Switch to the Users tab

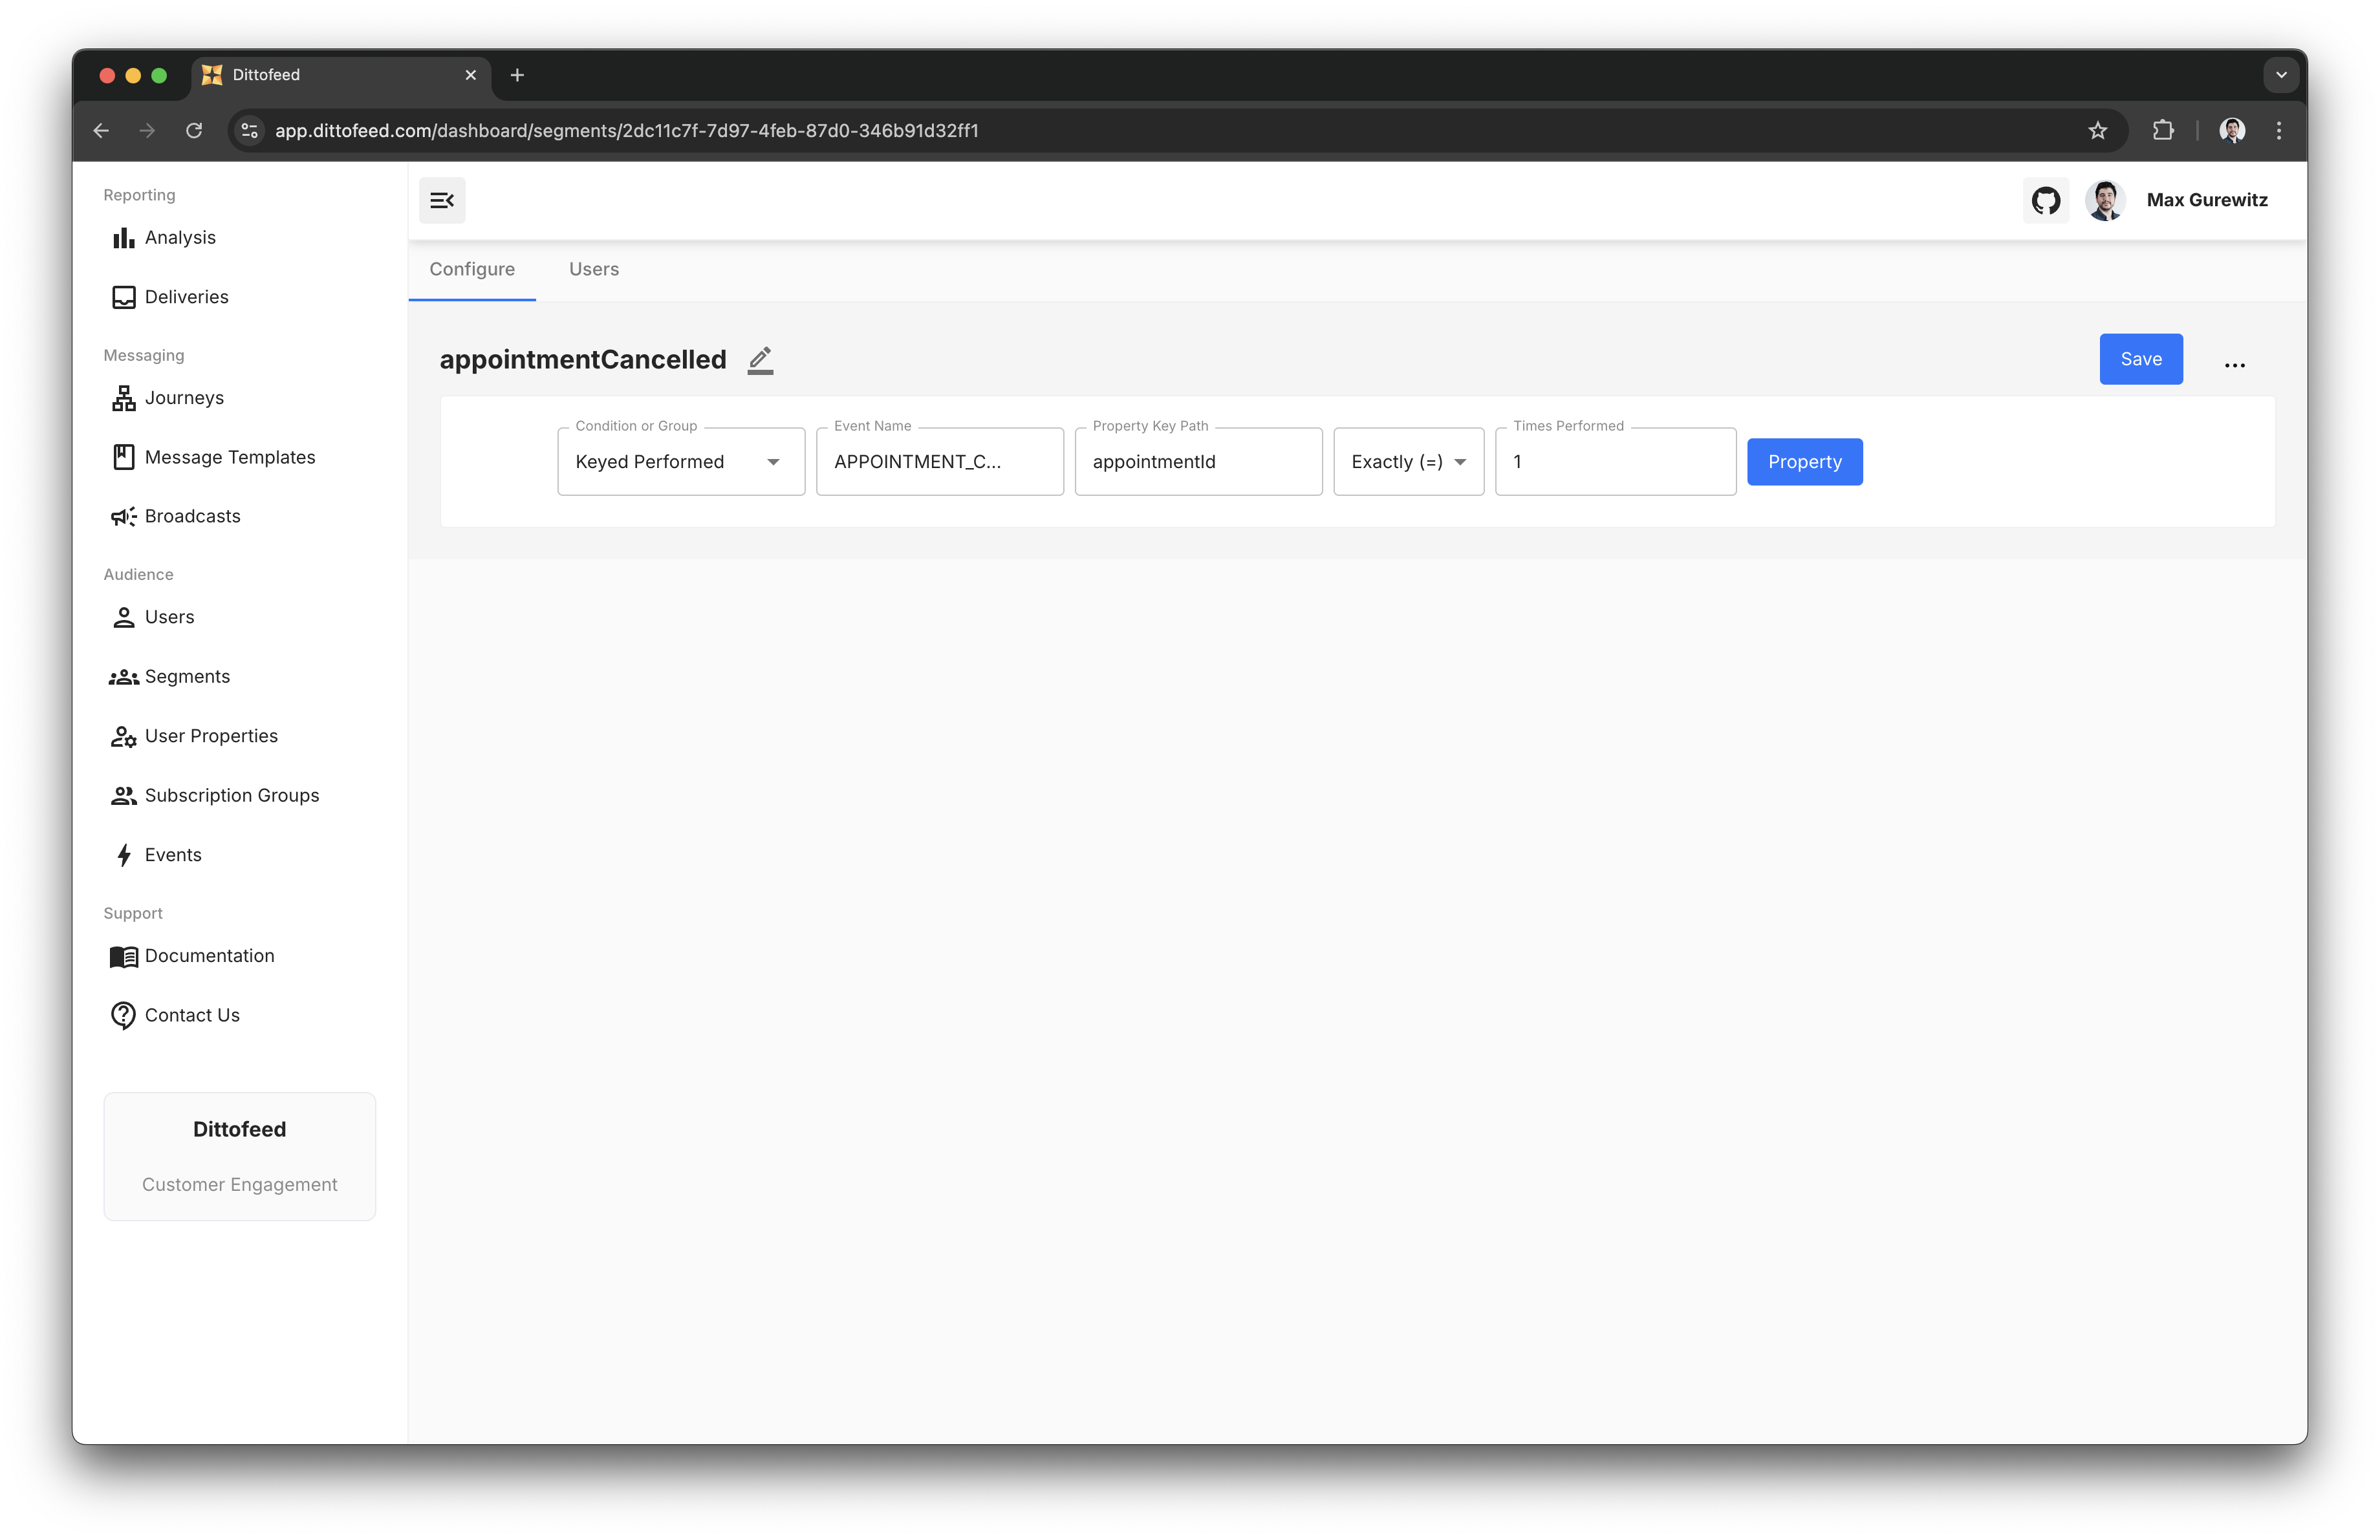(x=593, y=270)
